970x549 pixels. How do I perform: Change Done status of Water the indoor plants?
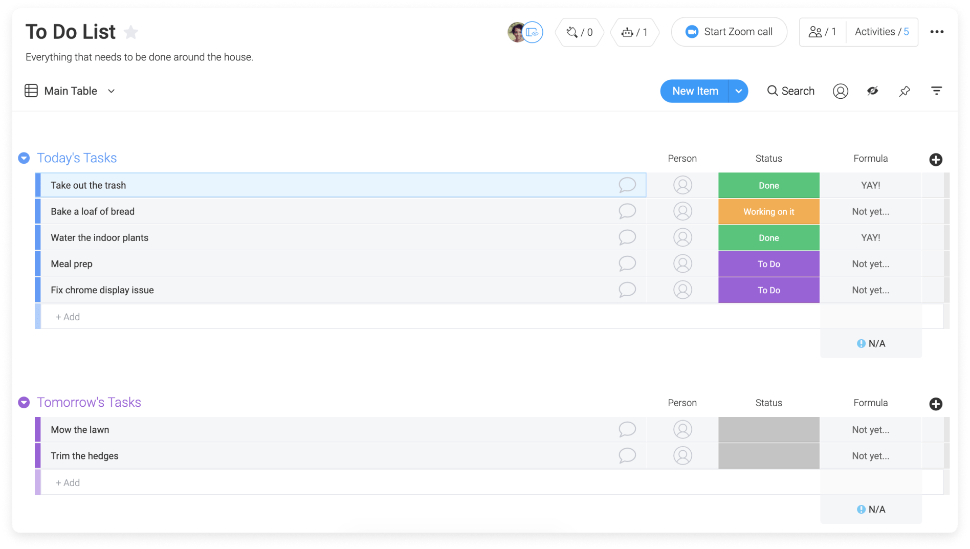[x=768, y=237]
